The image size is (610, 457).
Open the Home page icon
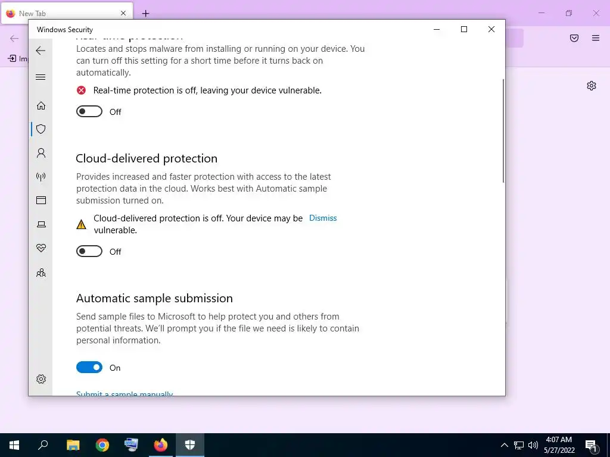point(41,106)
